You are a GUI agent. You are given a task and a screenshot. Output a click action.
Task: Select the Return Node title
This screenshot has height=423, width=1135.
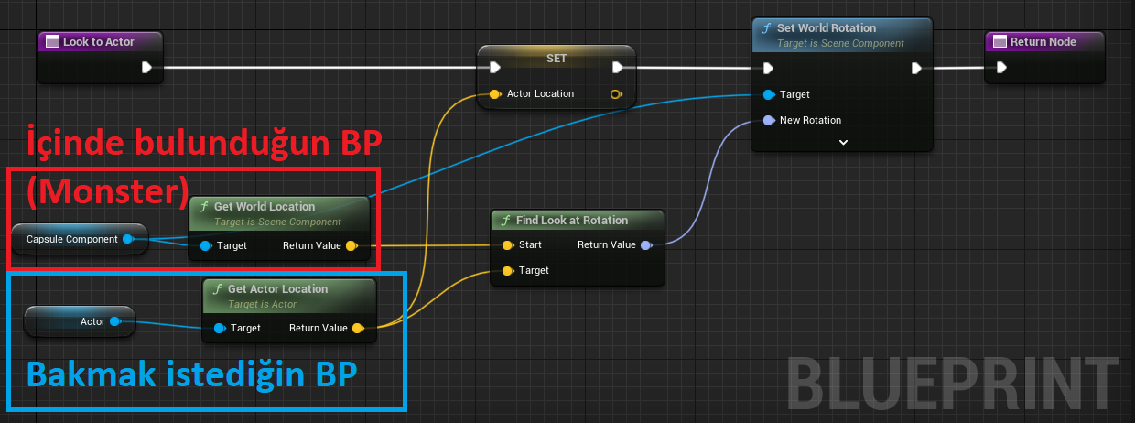[x=1043, y=42]
